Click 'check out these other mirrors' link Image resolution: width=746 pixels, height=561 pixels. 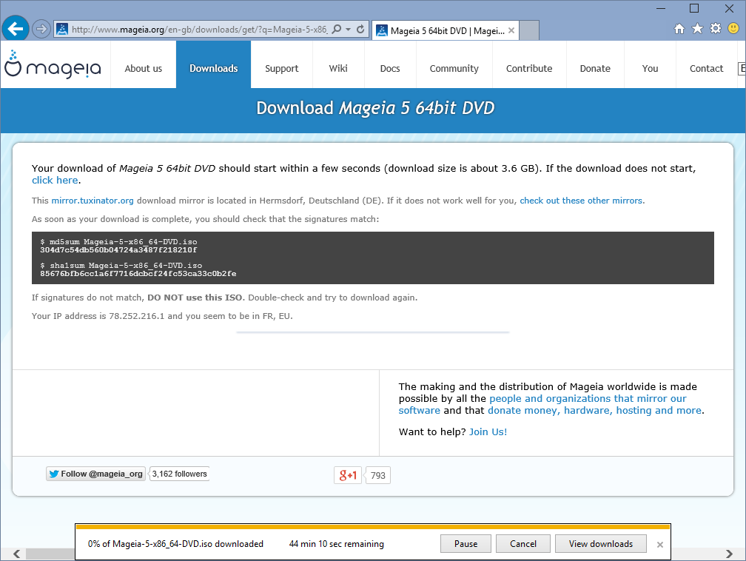point(581,201)
